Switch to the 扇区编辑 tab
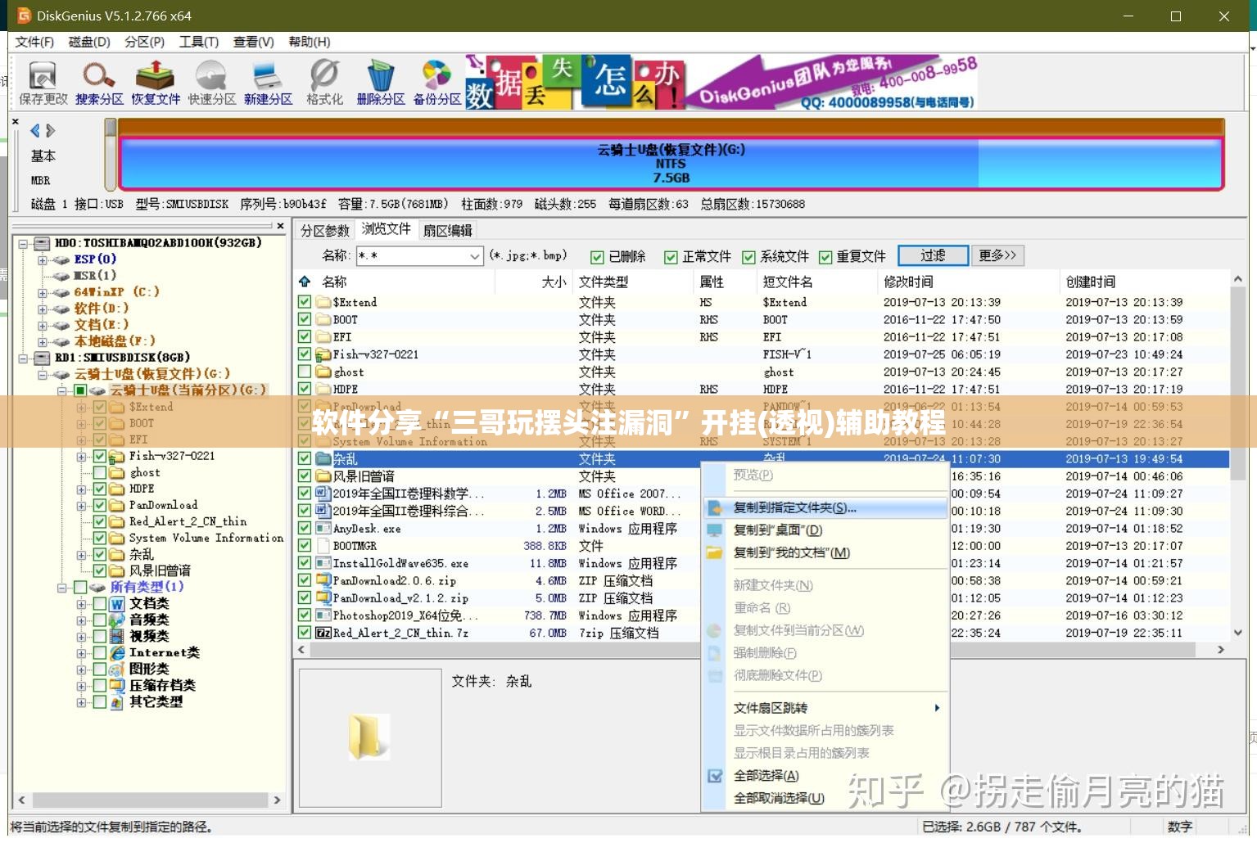 pos(447,231)
